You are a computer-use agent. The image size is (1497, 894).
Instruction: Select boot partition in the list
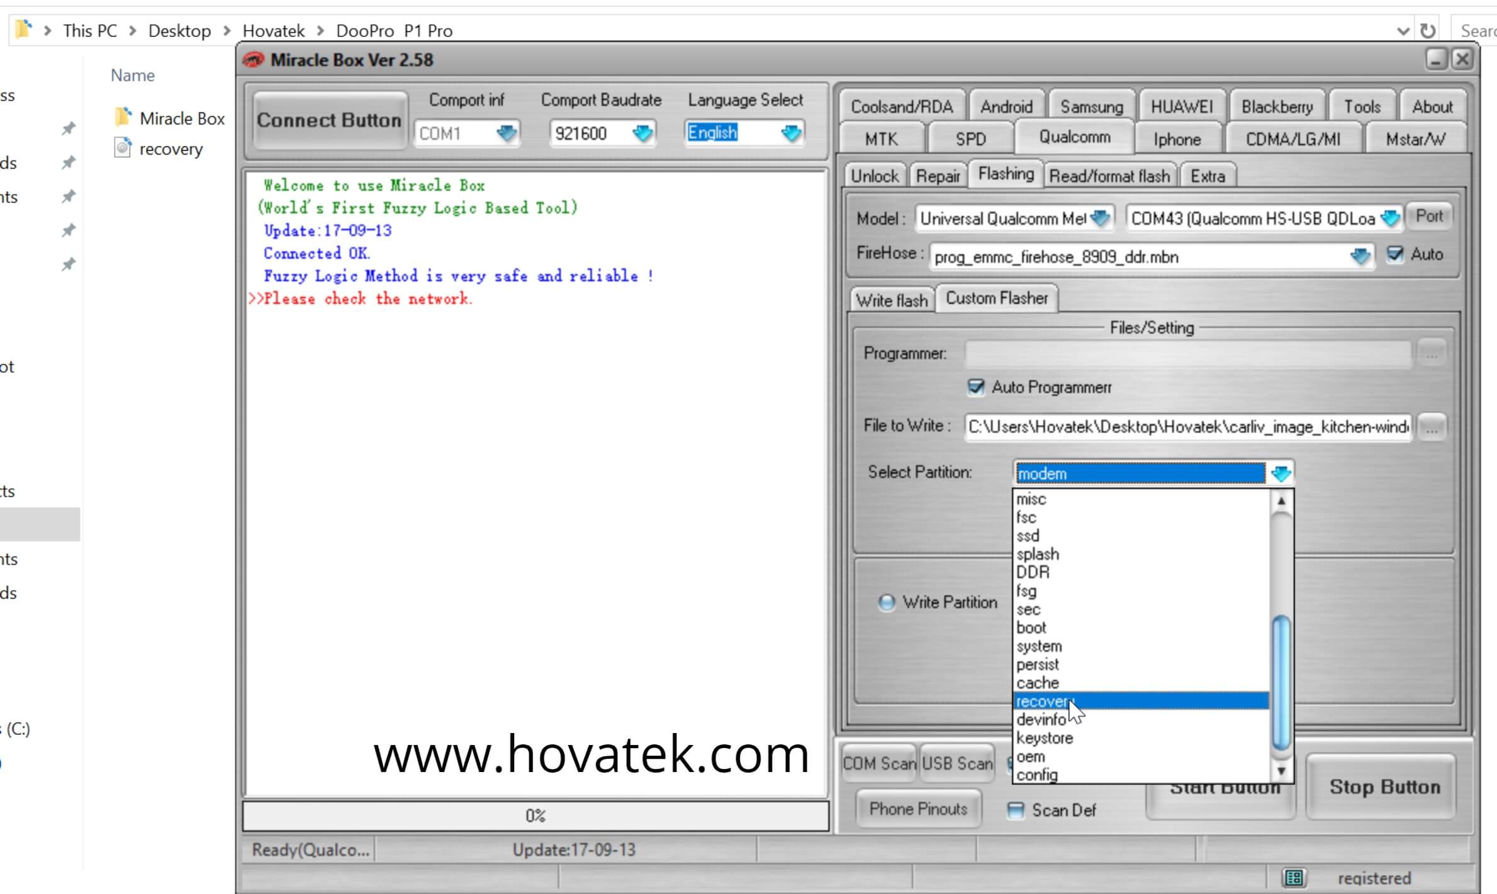1141,627
